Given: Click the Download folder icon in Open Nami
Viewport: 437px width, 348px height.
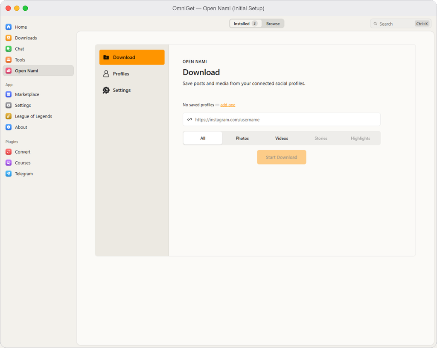Looking at the screenshot, I should coord(106,57).
